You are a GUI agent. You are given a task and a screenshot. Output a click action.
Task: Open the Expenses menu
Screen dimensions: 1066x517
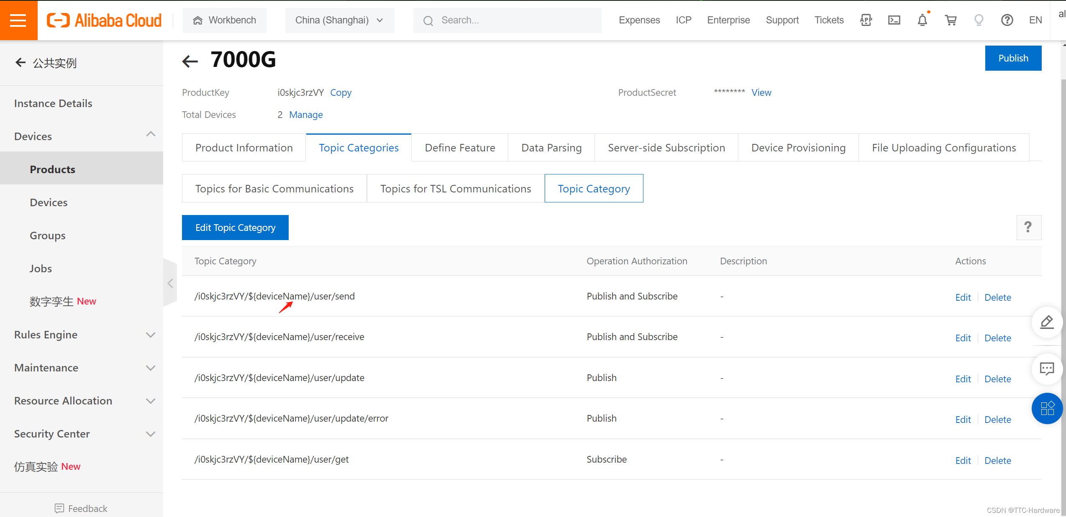pyautogui.click(x=639, y=20)
